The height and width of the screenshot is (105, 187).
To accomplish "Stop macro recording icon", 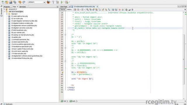I will click(x=123, y=10).
